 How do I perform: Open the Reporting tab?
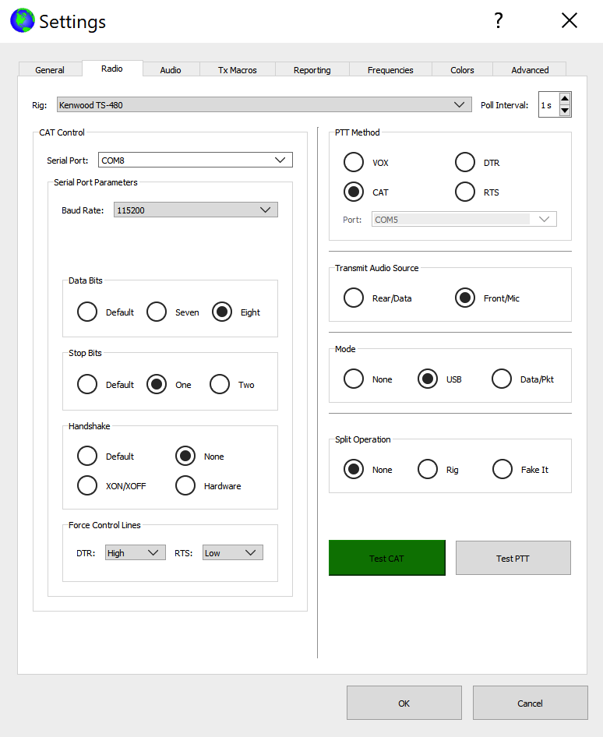coord(312,69)
